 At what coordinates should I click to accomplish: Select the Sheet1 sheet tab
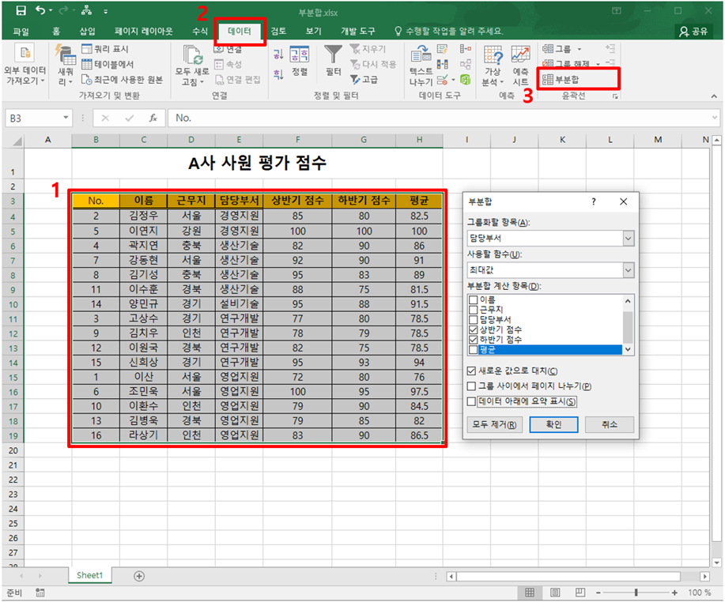pyautogui.click(x=89, y=576)
